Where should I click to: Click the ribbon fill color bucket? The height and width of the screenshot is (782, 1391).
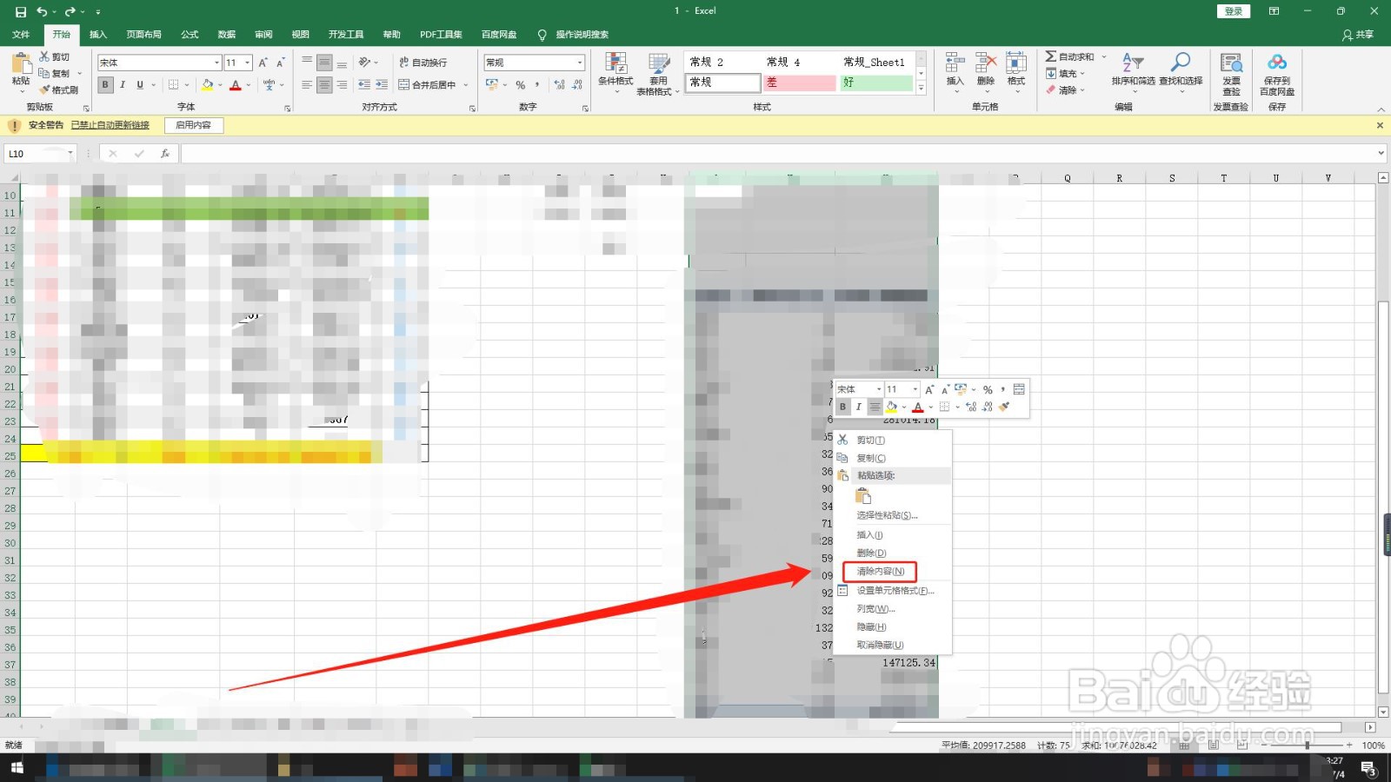click(x=207, y=85)
